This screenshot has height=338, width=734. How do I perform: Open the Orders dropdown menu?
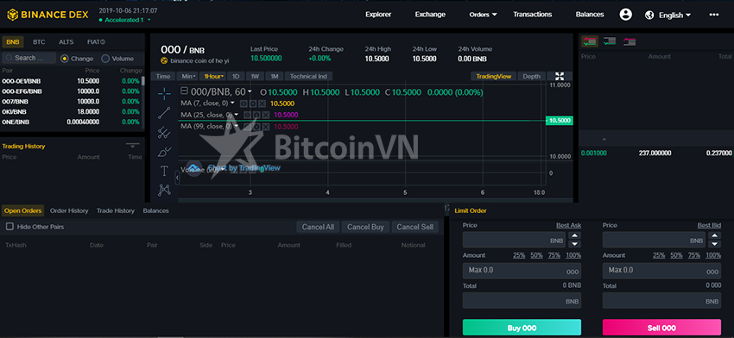tap(483, 15)
